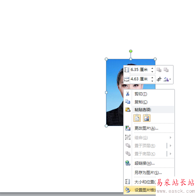Click the format picture icon
The width and height of the screenshot is (195, 196).
[x=128, y=190]
